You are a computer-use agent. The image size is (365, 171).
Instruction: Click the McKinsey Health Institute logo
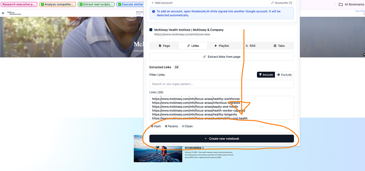pyautogui.click(x=14, y=13)
